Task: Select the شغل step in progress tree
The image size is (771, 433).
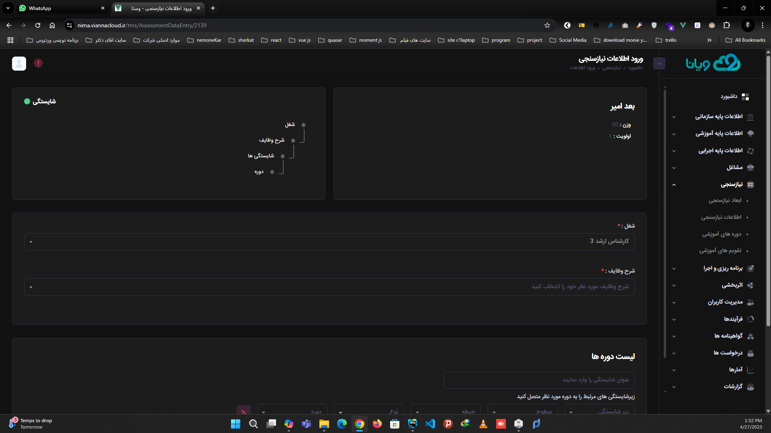Action: (303, 125)
